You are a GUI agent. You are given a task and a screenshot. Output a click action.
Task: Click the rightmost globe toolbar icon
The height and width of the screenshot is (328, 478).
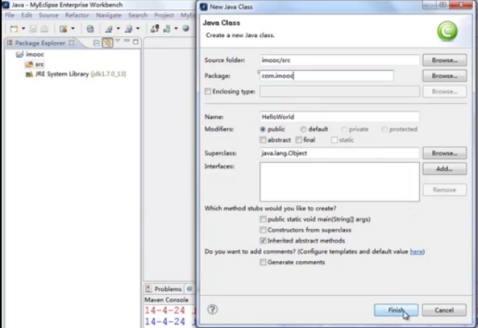[x=186, y=29]
